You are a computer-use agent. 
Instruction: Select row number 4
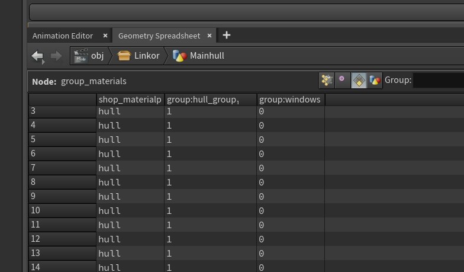[63, 126]
